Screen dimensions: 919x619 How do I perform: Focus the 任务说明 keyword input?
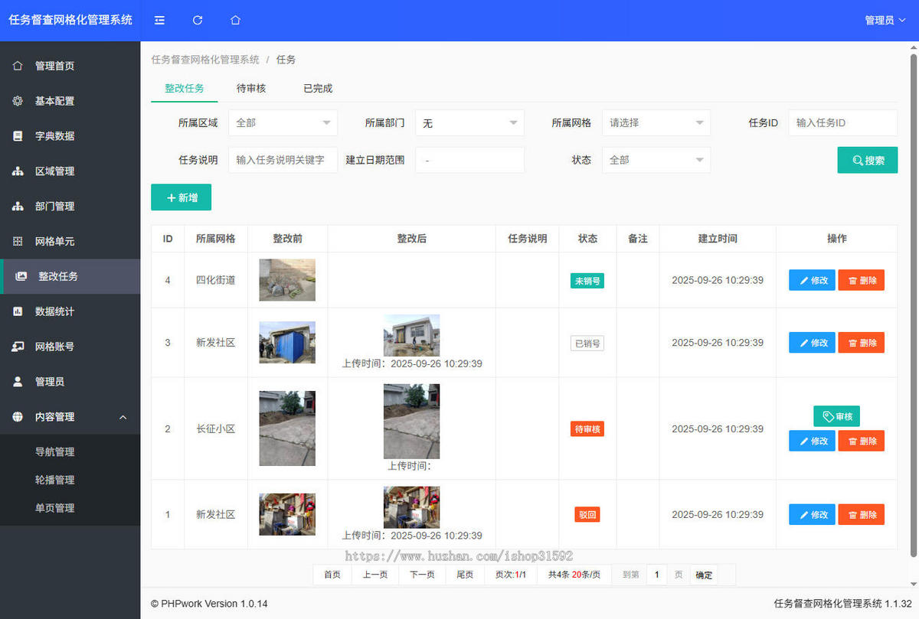point(283,160)
